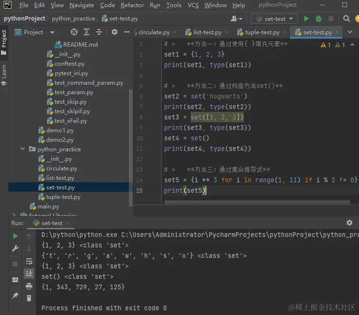Close the set-test.py editor tab
The height and width of the screenshot is (315, 359).
[337, 32]
